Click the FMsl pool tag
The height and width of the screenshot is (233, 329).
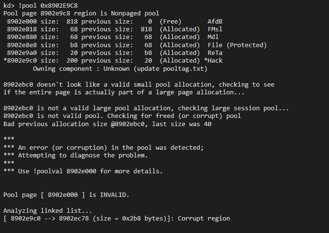215,29
